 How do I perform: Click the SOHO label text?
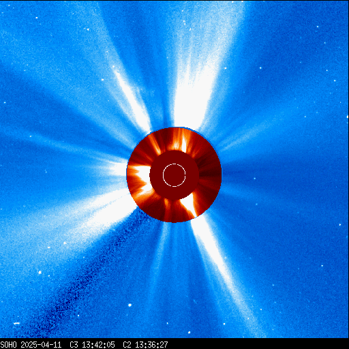[8, 345]
